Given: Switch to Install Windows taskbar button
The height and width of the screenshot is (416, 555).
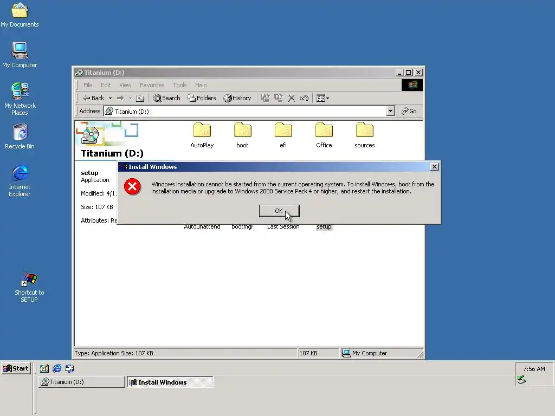Looking at the screenshot, I should [x=170, y=382].
